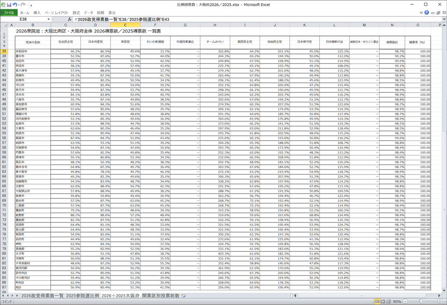Select the header cell 社会民主党
Screen dimensions: 447x305
tap(66, 42)
